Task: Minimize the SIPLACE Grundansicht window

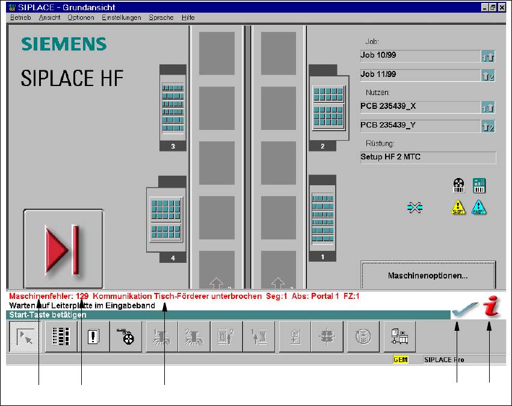Action: 485,7
